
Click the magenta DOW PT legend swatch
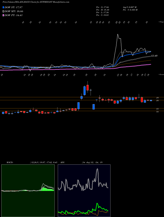[3, 15]
